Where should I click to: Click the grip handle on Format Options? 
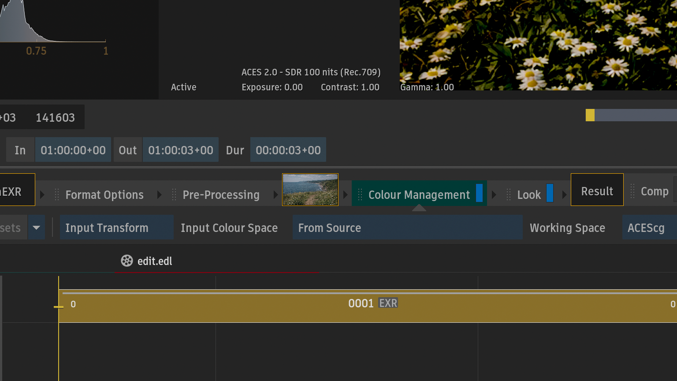pyautogui.click(x=57, y=194)
